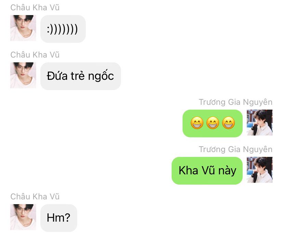Select the 'Hm?' message bubble
This screenshot has width=283, height=236.
point(59,218)
